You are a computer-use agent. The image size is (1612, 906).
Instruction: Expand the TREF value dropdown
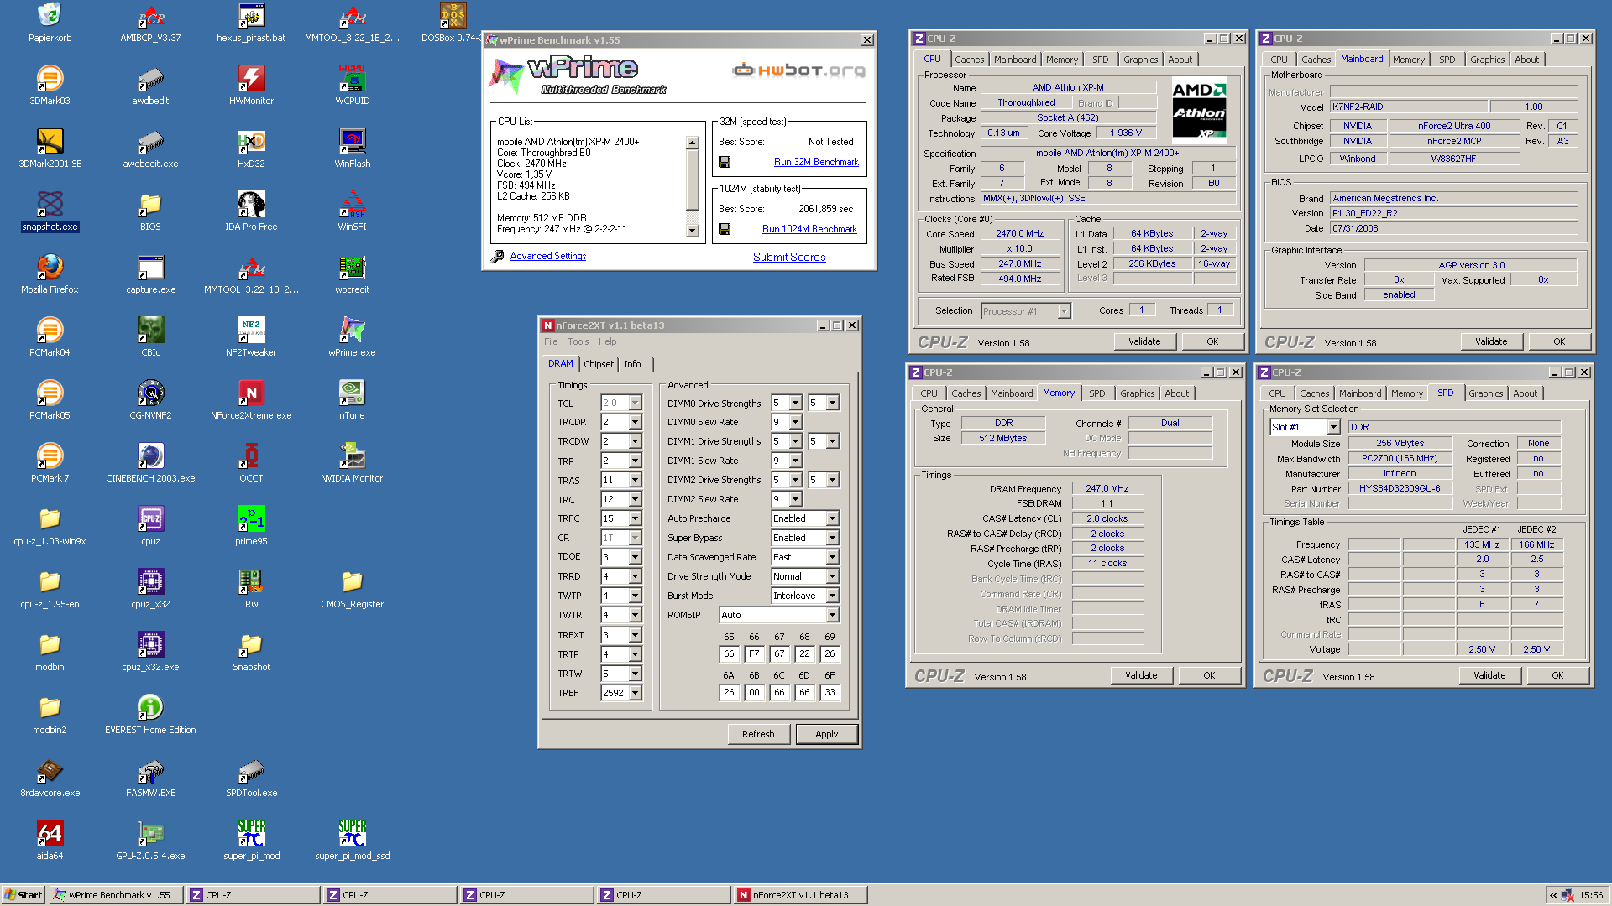tap(636, 693)
